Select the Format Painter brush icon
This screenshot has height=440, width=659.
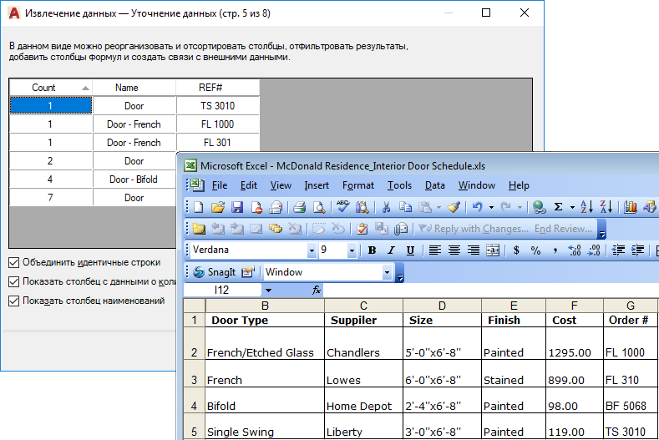coord(454,207)
